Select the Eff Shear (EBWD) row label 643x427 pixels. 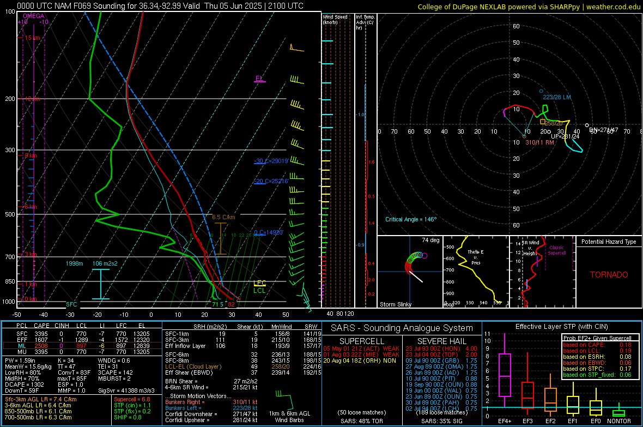(189, 373)
